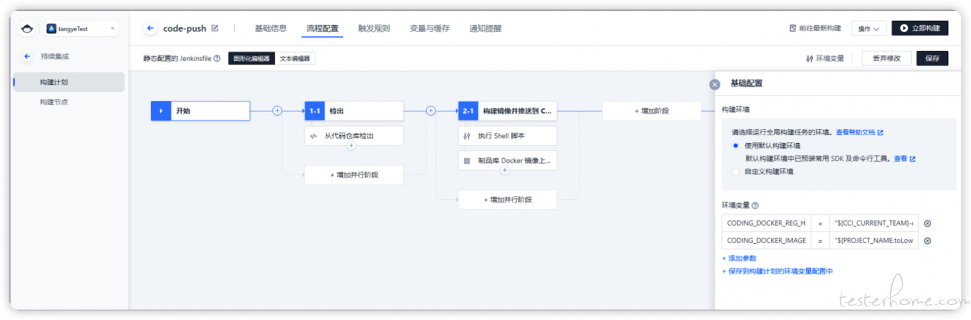The height and width of the screenshot is (320, 971).
Task: Select 自定义构建环境 radio option
Action: (x=736, y=172)
